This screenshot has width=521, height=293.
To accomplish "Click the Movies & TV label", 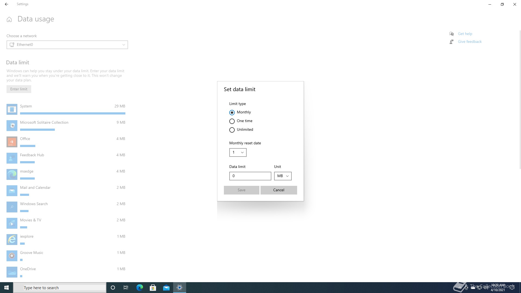I will click(x=31, y=220).
